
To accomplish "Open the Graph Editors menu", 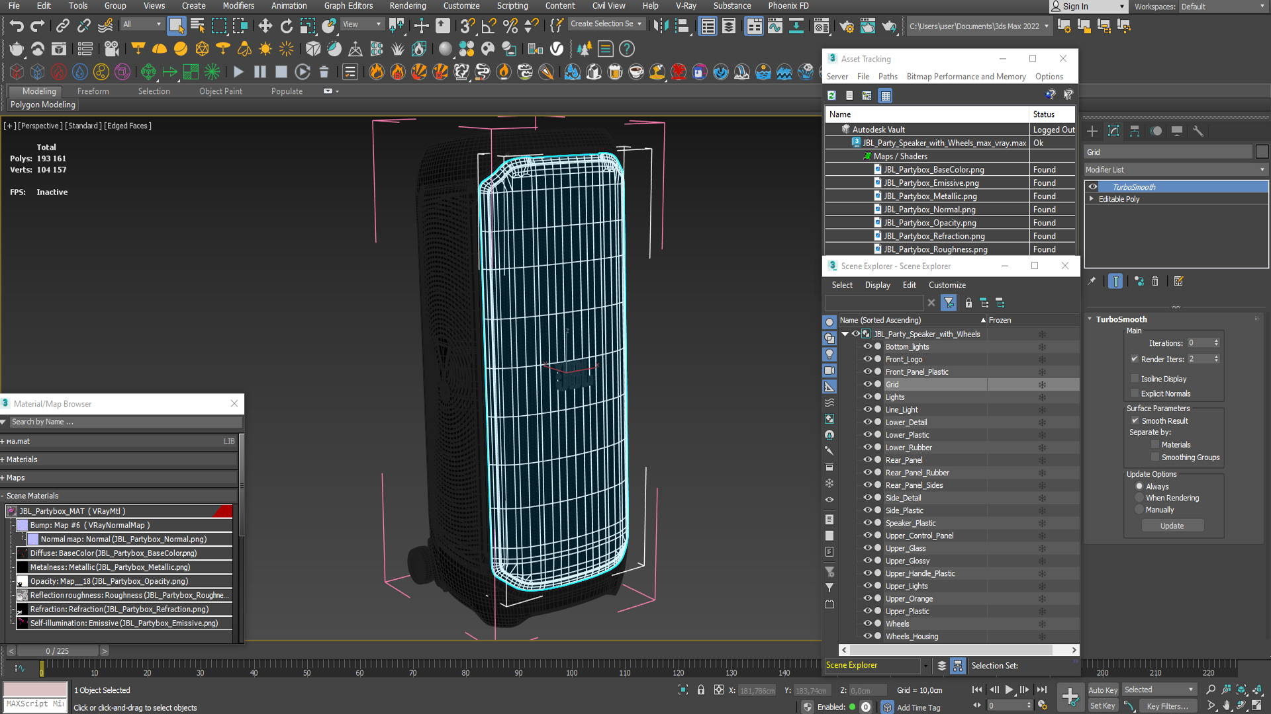I will point(348,6).
